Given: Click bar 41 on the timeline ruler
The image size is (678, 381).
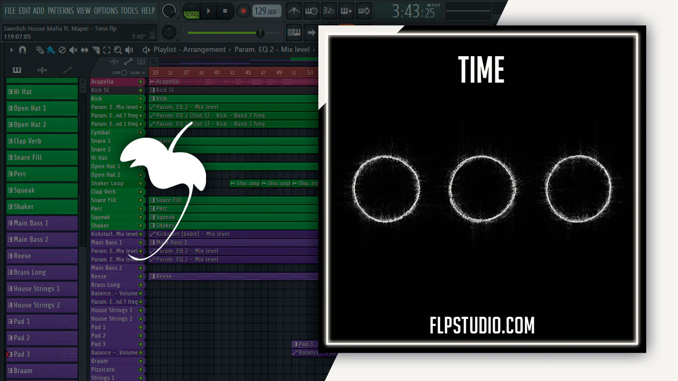Looking at the screenshot, I should (x=217, y=72).
